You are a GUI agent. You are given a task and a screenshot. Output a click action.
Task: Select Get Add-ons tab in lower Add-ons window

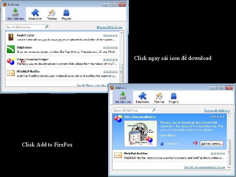(123, 97)
